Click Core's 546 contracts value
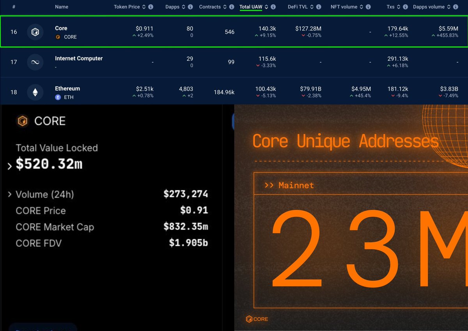 click(x=230, y=32)
